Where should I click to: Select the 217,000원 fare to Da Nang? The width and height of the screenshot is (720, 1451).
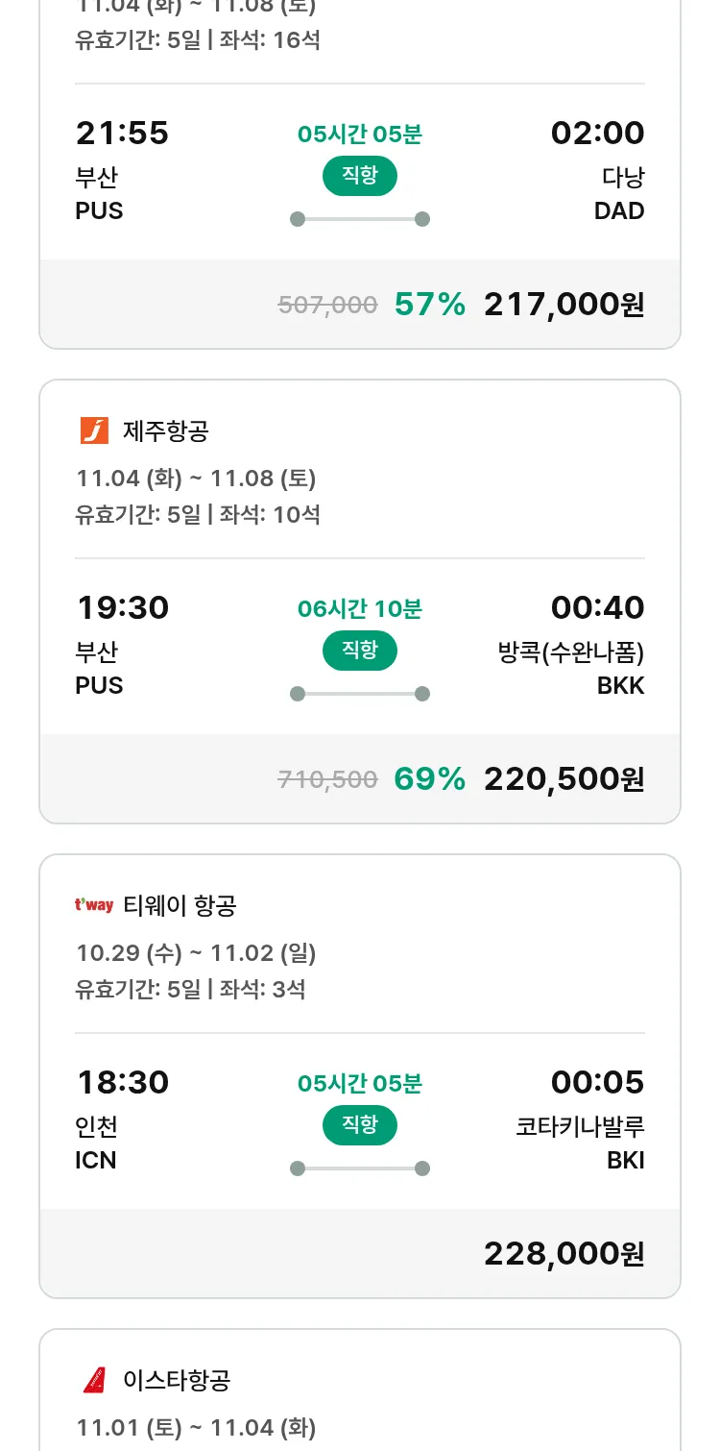coord(564,305)
